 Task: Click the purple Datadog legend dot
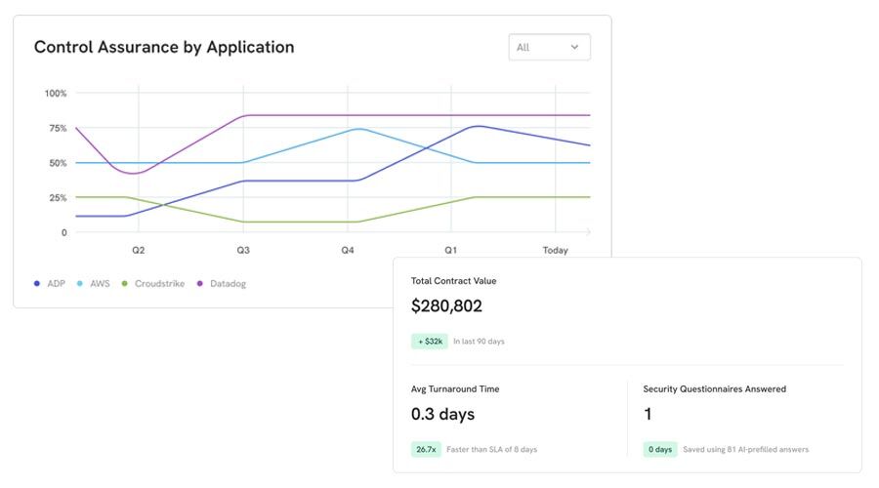(200, 283)
